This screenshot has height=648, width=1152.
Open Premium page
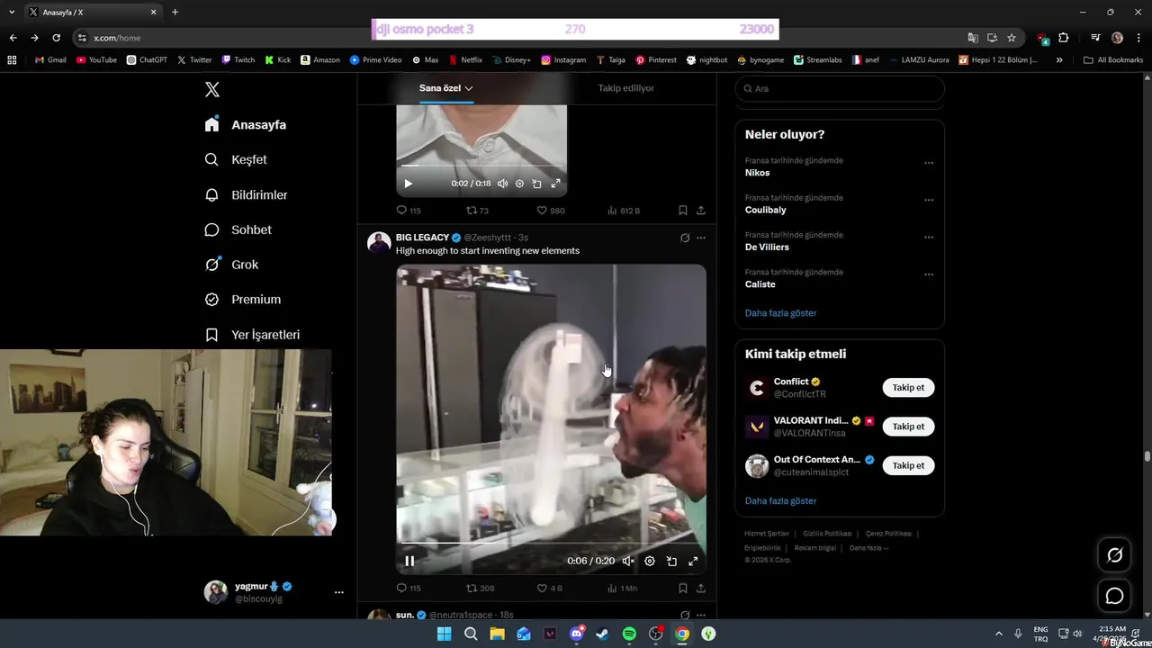click(x=243, y=300)
